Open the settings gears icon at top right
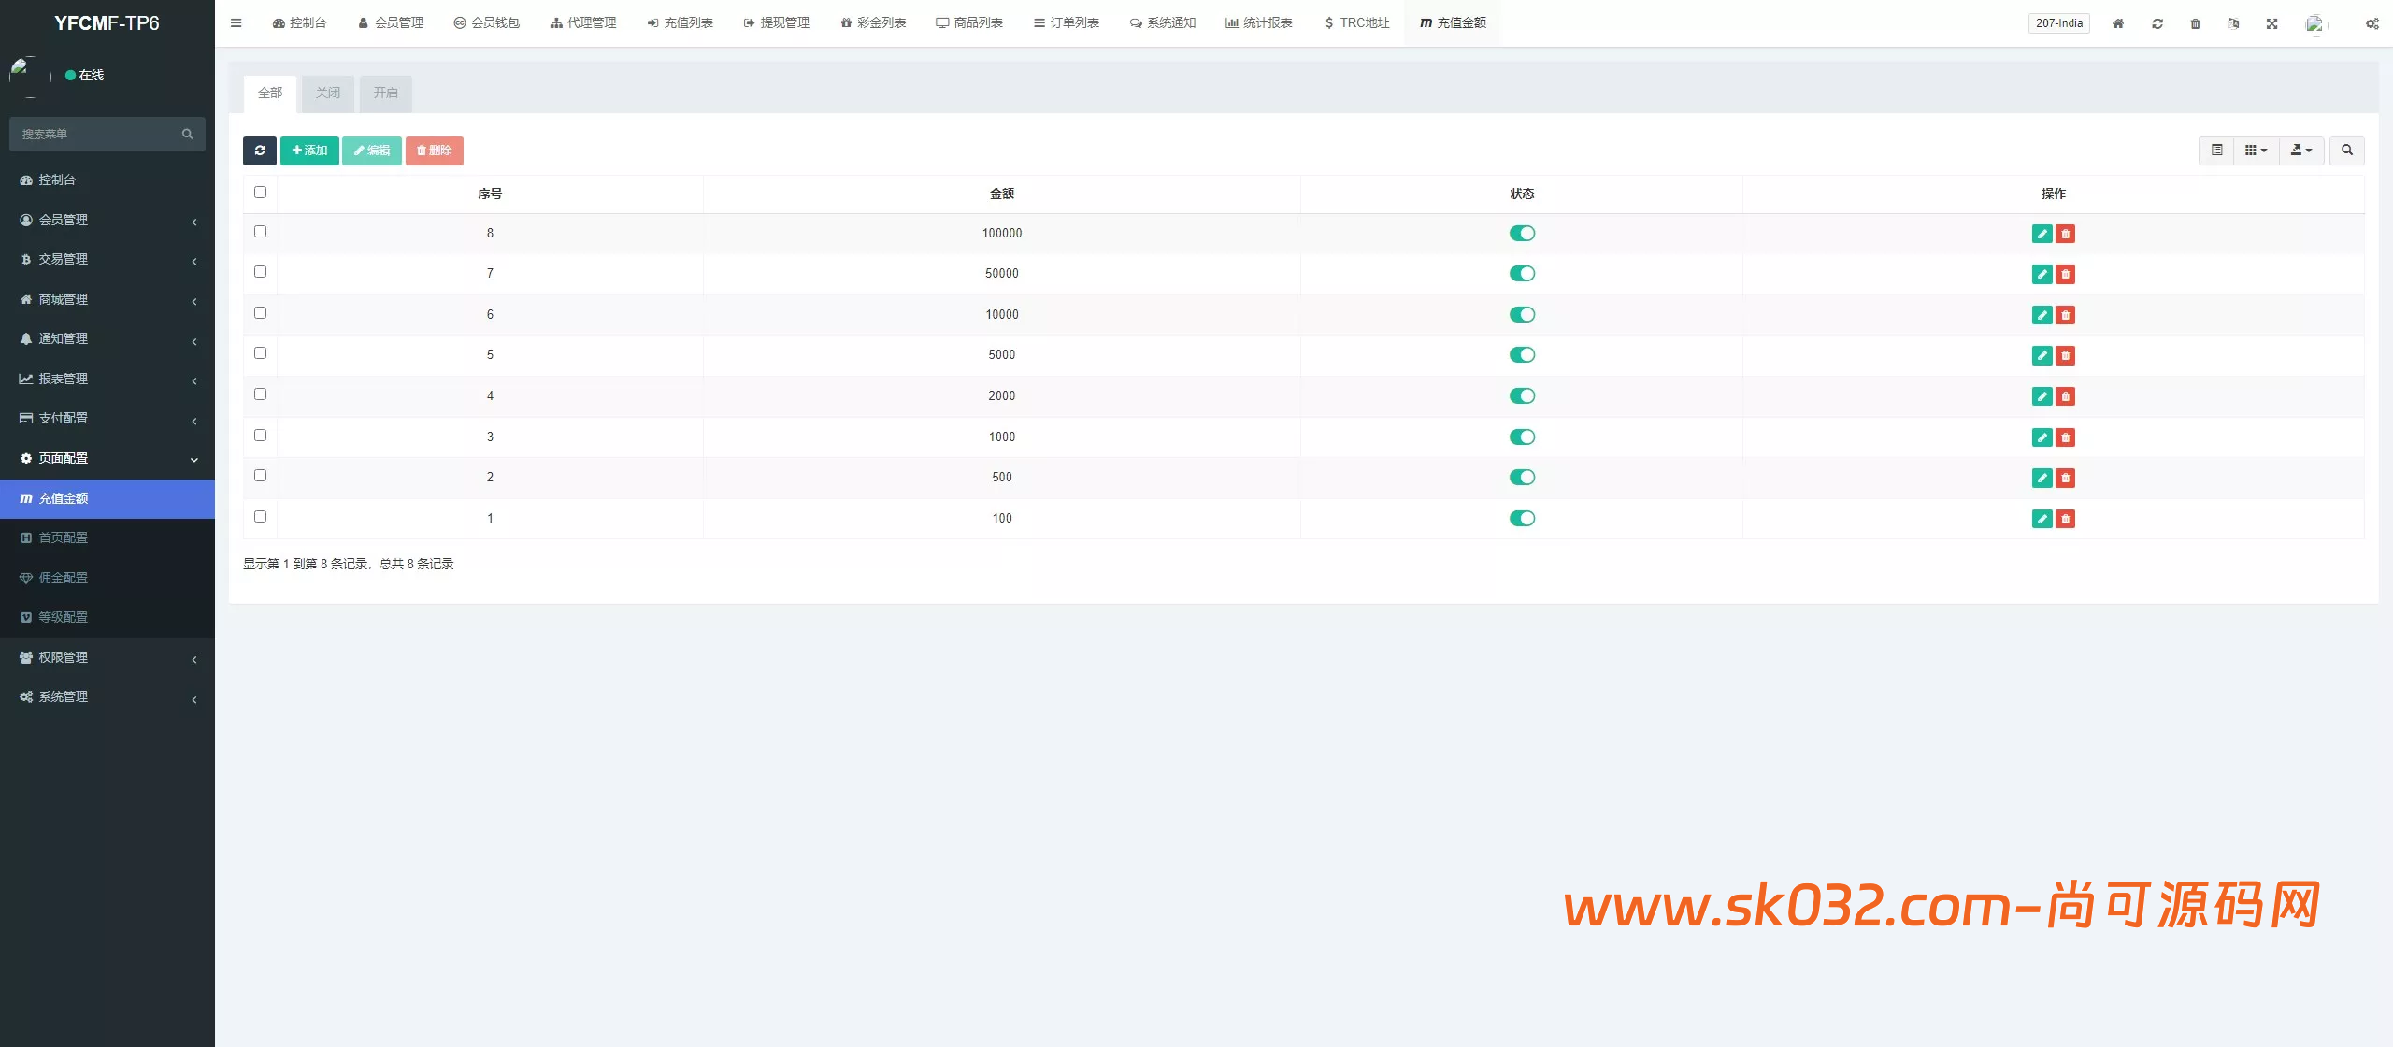 tap(2372, 23)
